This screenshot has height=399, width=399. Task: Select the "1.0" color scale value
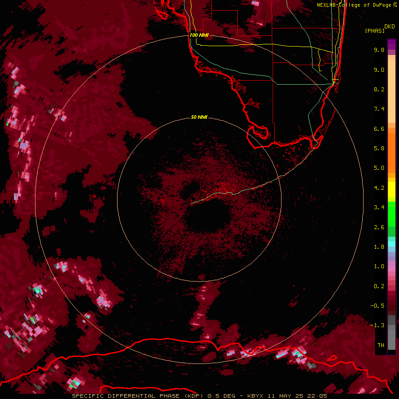[x=379, y=266]
